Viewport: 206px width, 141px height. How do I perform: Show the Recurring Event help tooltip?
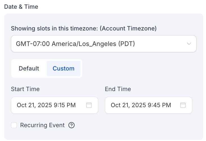(71, 125)
